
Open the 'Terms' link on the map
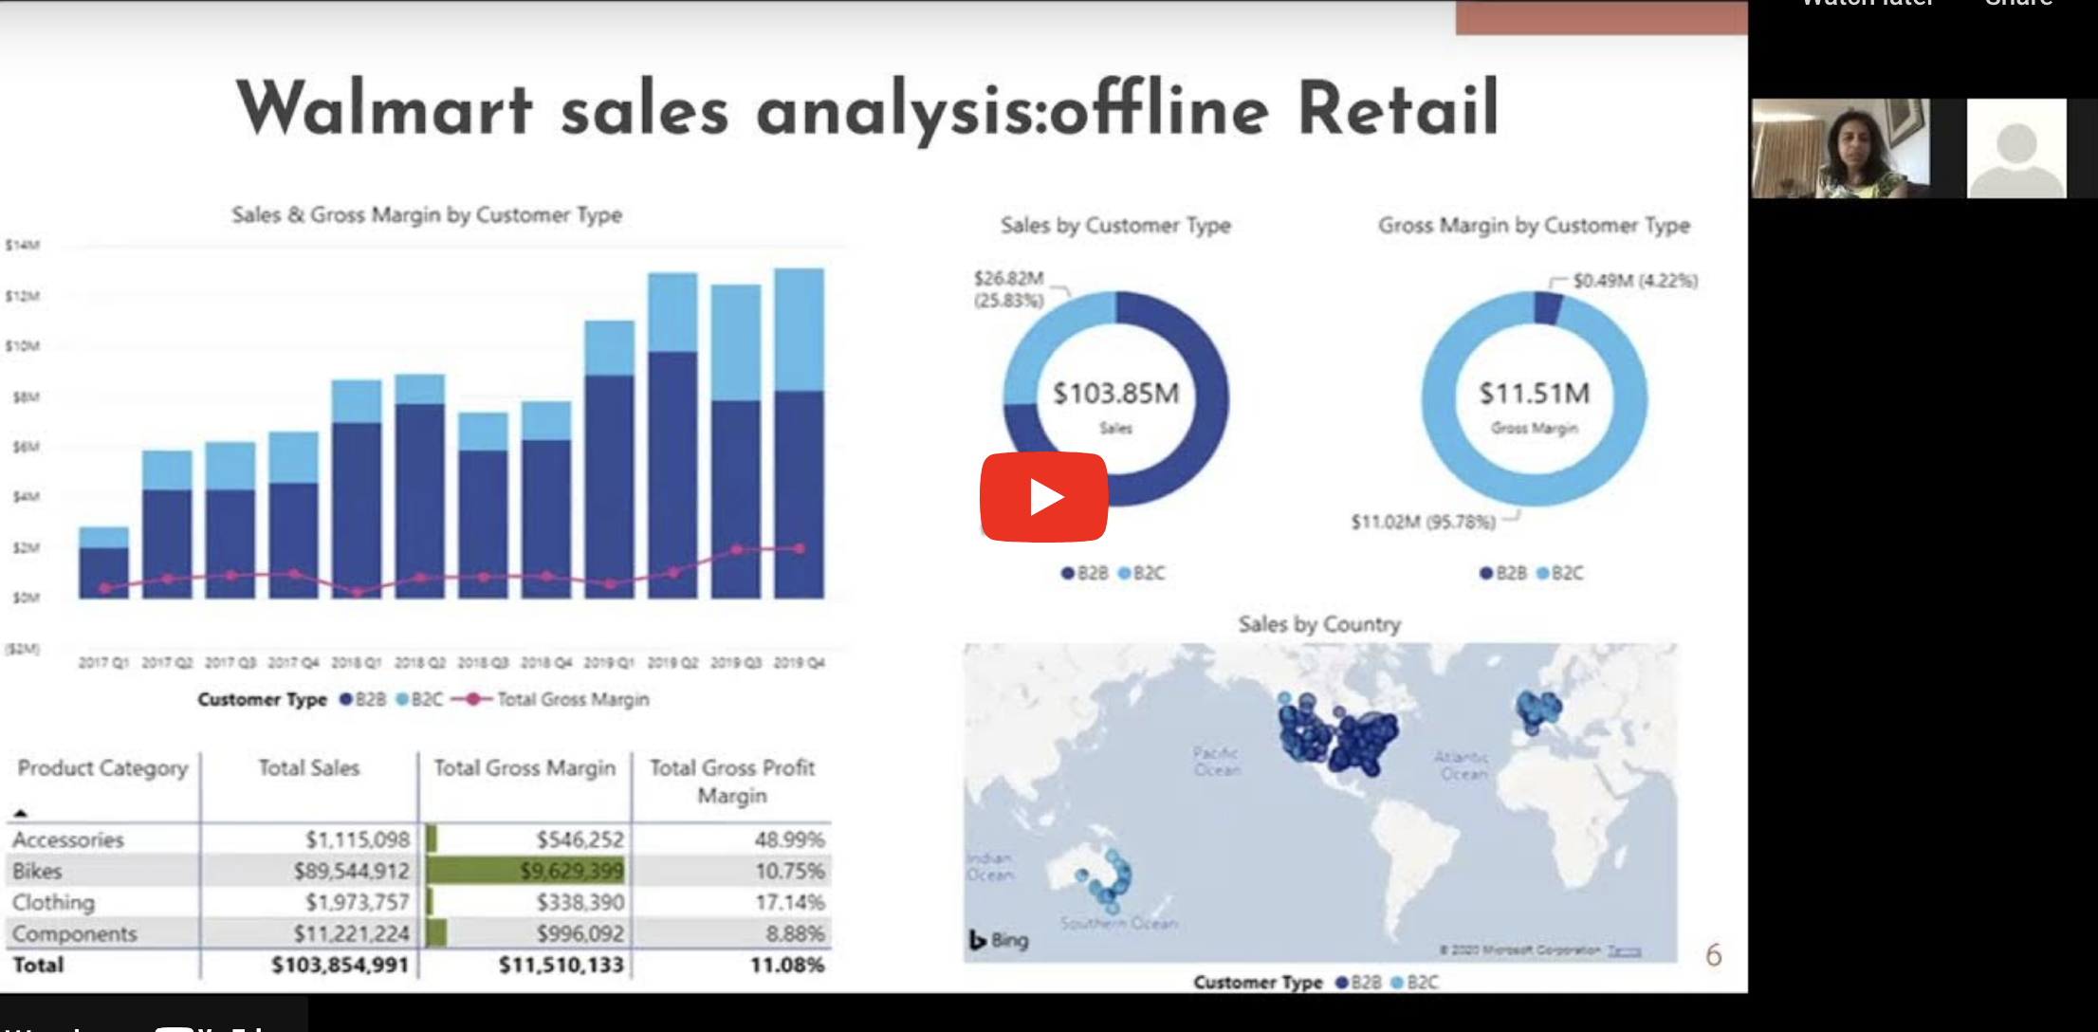(1624, 949)
